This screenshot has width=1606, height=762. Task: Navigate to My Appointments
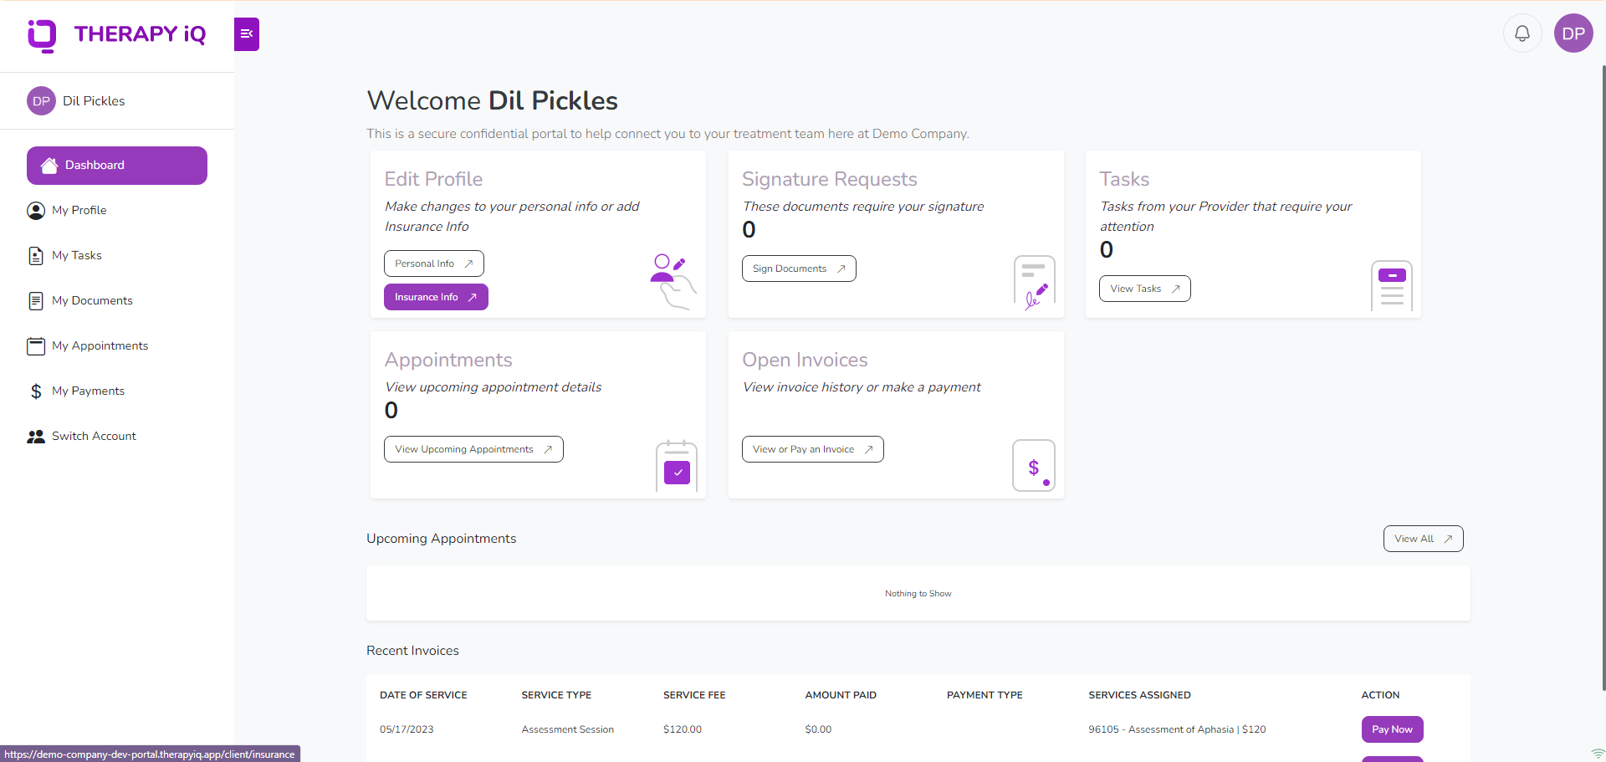(x=100, y=345)
